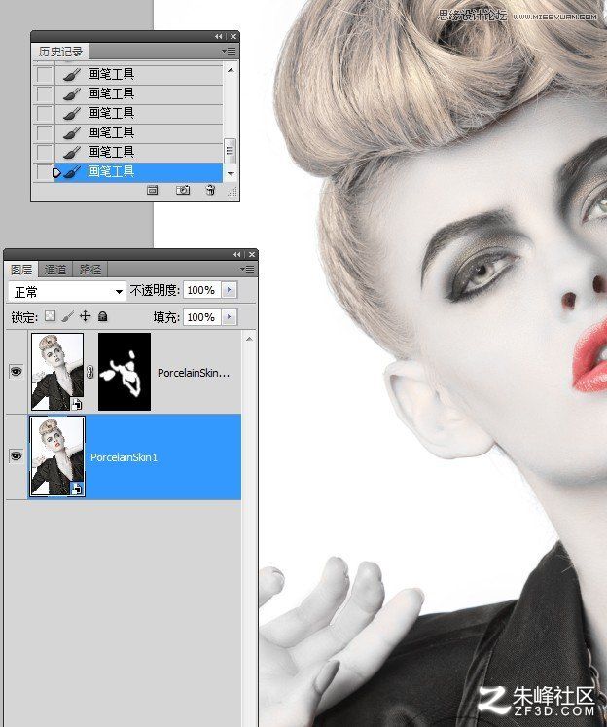Toggle lock transparent pixels icon
The height and width of the screenshot is (727, 607).
pyautogui.click(x=50, y=316)
